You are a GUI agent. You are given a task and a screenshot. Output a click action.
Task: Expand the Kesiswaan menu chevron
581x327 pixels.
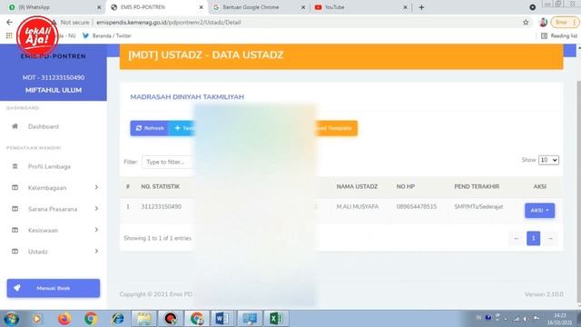pos(96,230)
